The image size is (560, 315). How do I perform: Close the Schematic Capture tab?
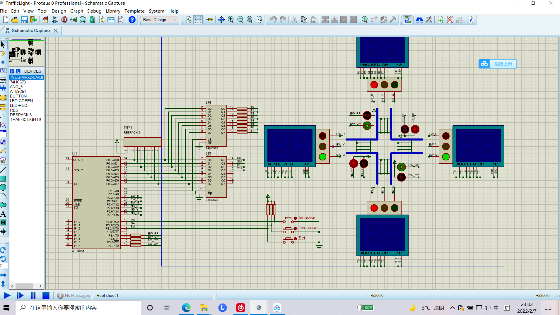56,30
